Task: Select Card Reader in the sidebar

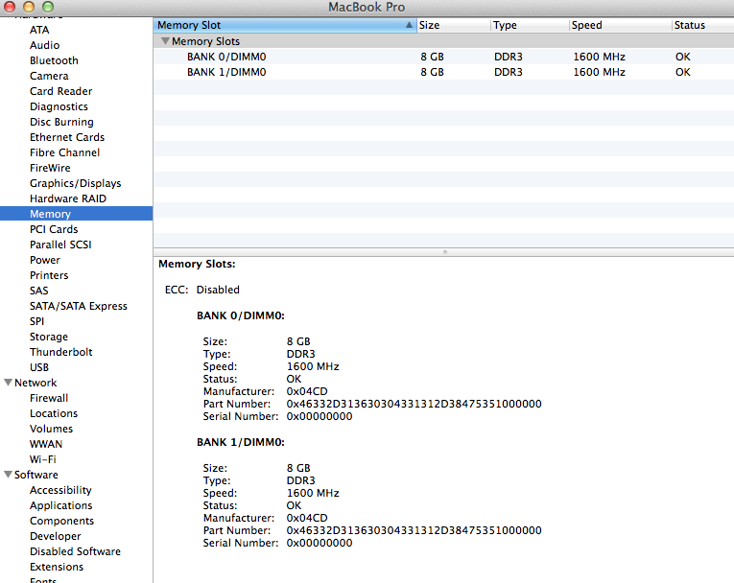Action: click(x=60, y=91)
